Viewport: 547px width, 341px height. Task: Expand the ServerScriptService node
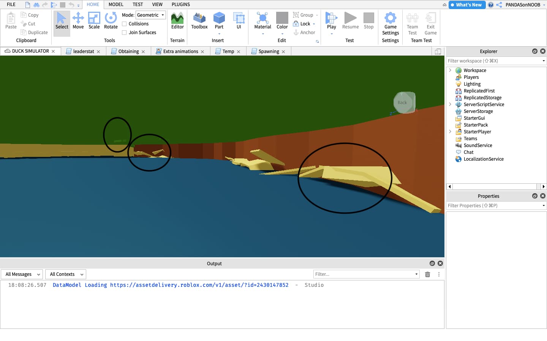click(450, 105)
